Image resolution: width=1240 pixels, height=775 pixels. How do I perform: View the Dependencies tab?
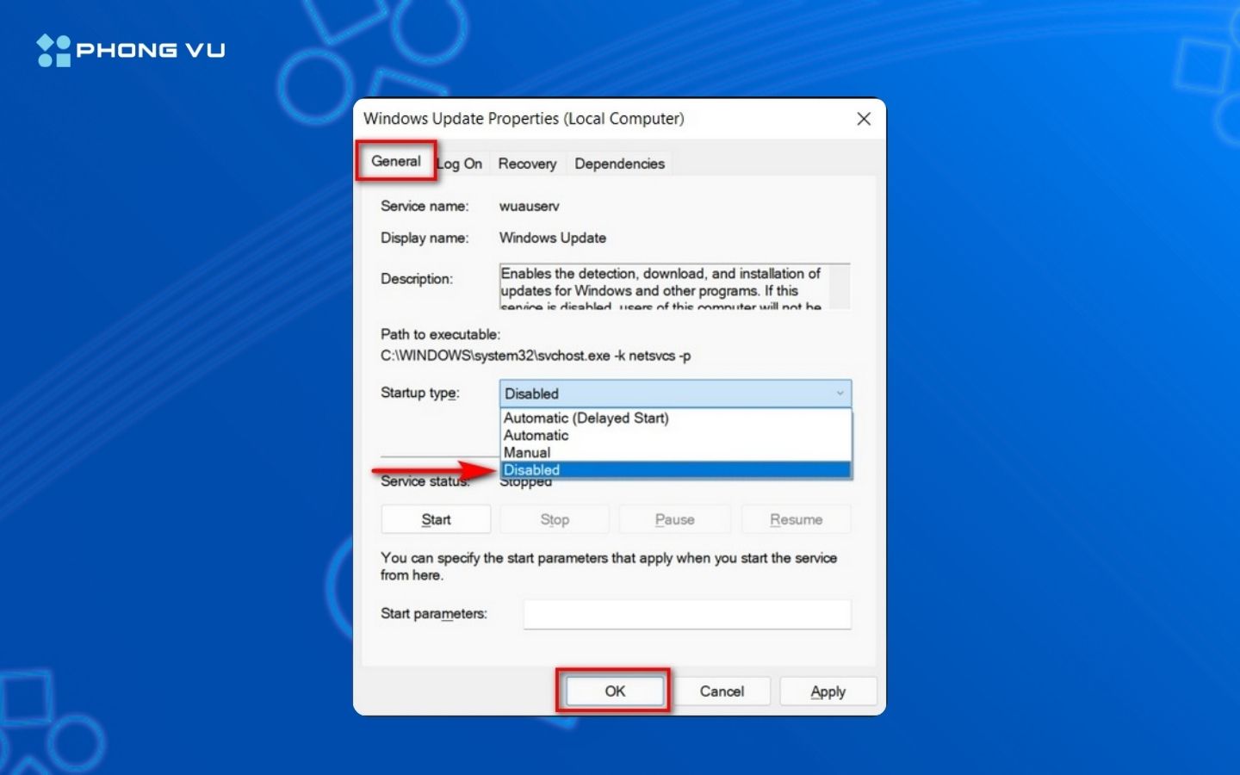(x=619, y=164)
